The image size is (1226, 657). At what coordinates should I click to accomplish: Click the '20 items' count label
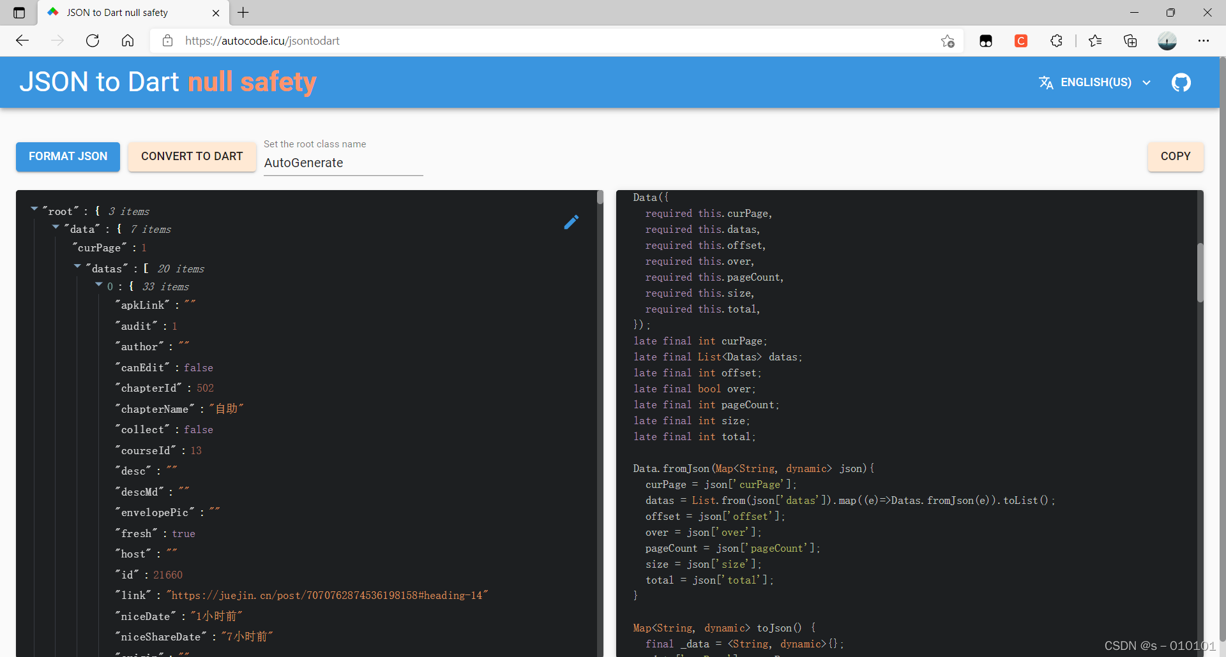pyautogui.click(x=181, y=269)
